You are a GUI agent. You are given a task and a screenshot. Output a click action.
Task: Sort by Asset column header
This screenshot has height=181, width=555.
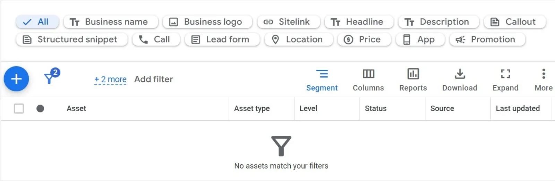tap(76, 109)
